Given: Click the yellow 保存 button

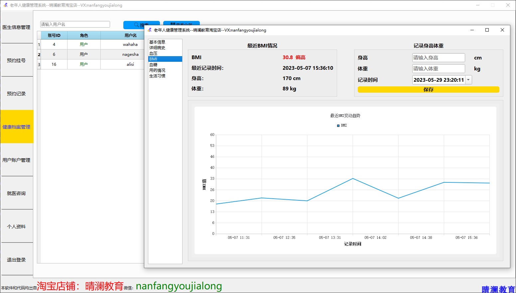Looking at the screenshot, I should pyautogui.click(x=429, y=90).
